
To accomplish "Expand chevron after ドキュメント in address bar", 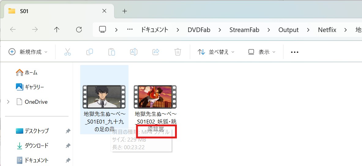I will tap(178, 30).
